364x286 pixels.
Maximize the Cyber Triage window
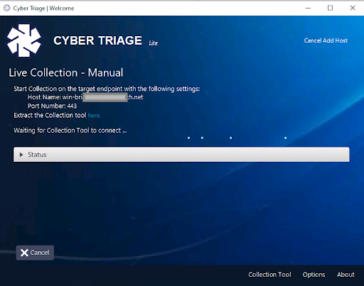click(330, 8)
